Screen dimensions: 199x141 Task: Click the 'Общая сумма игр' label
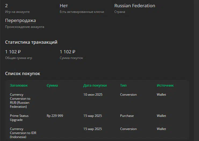tap(19, 58)
